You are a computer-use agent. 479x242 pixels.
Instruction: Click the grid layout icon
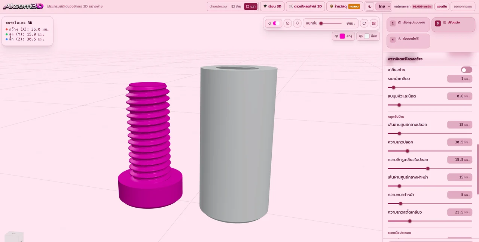(373, 23)
